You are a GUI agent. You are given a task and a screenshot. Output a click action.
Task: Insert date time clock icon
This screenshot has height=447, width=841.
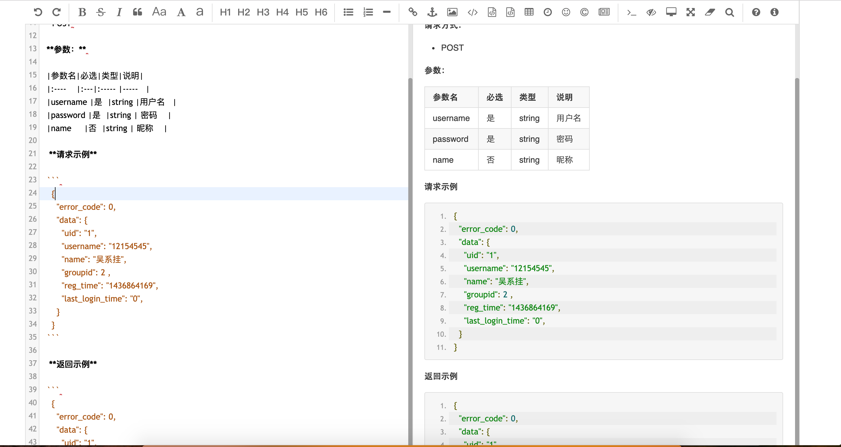click(548, 13)
